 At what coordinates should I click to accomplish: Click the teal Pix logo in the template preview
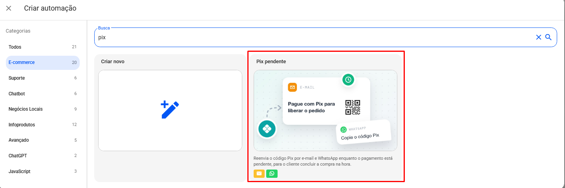pos(267,129)
